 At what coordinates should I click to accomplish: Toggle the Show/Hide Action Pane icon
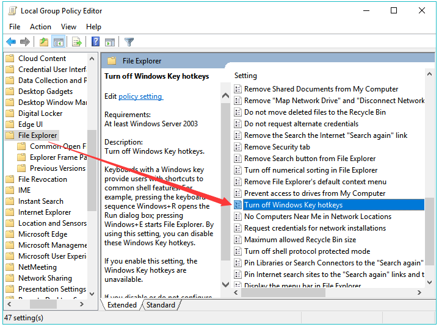[x=110, y=42]
